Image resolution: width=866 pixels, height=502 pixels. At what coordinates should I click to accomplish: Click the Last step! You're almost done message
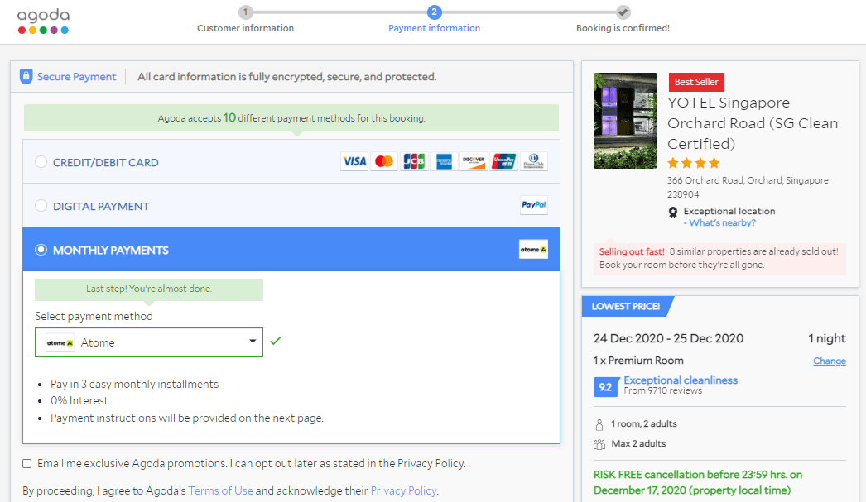149,289
